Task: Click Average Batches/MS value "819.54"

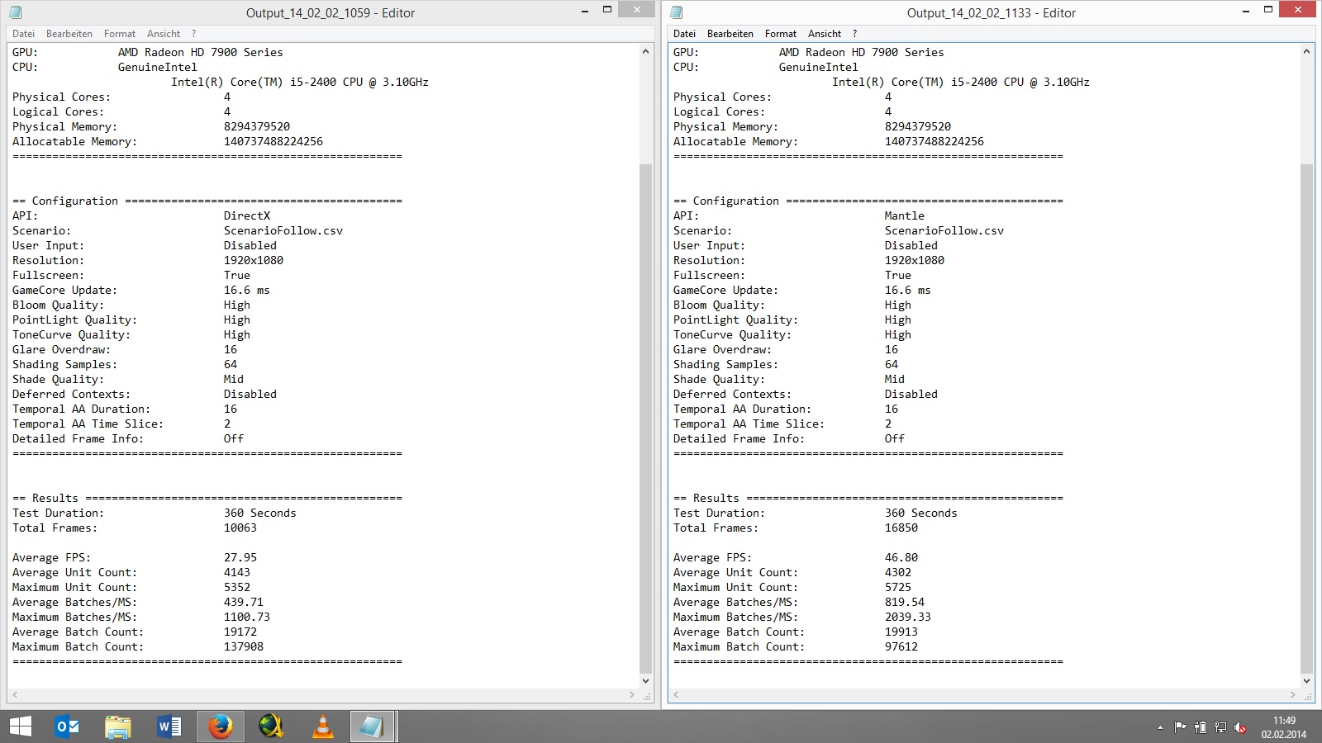Action: pyautogui.click(x=905, y=602)
